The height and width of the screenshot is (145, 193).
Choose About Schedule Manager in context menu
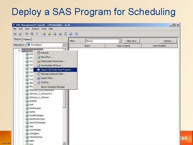[55, 87]
